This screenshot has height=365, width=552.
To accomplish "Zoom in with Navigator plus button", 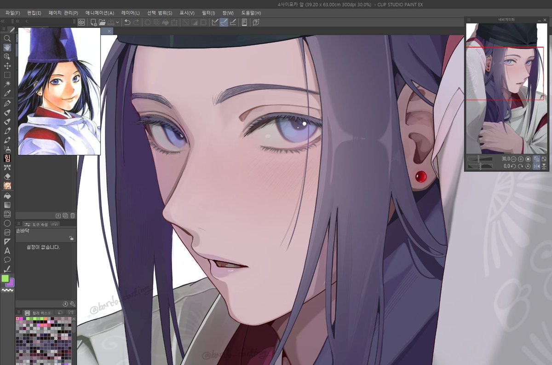I will pos(521,159).
